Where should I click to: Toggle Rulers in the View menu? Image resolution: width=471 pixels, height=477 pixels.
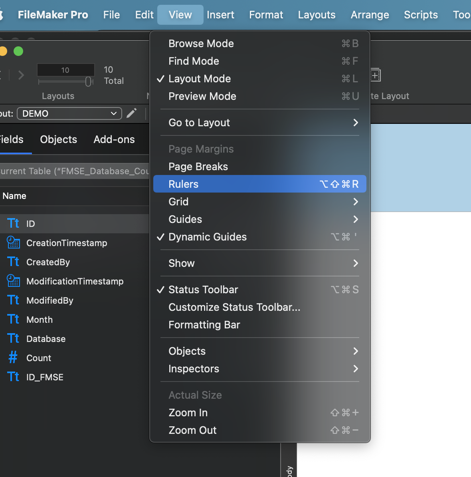coord(260,184)
